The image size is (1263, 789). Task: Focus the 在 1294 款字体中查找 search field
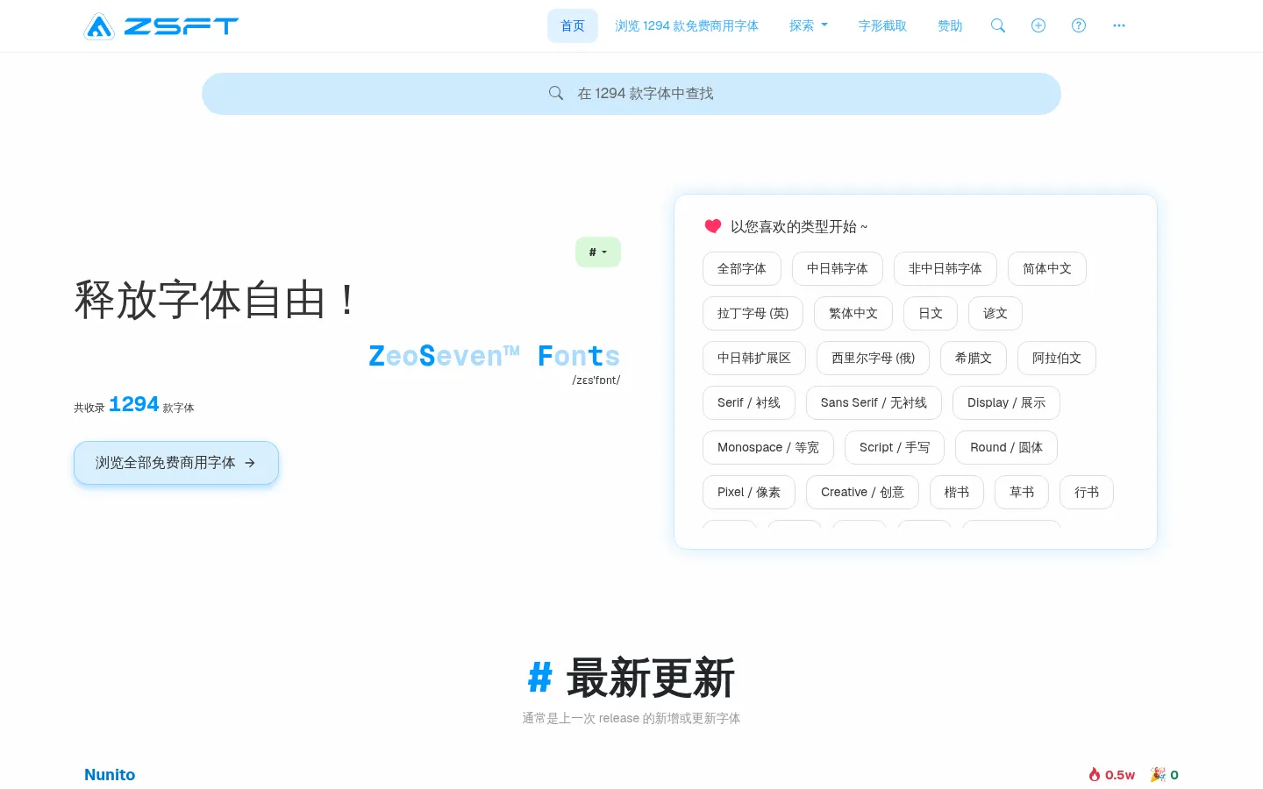click(x=631, y=94)
